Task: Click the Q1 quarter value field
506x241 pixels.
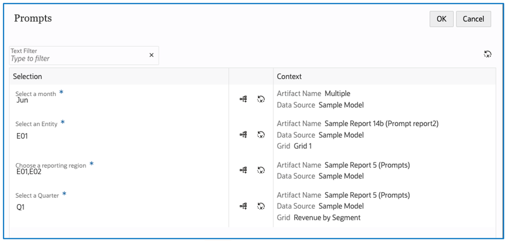Action: pyautogui.click(x=21, y=207)
